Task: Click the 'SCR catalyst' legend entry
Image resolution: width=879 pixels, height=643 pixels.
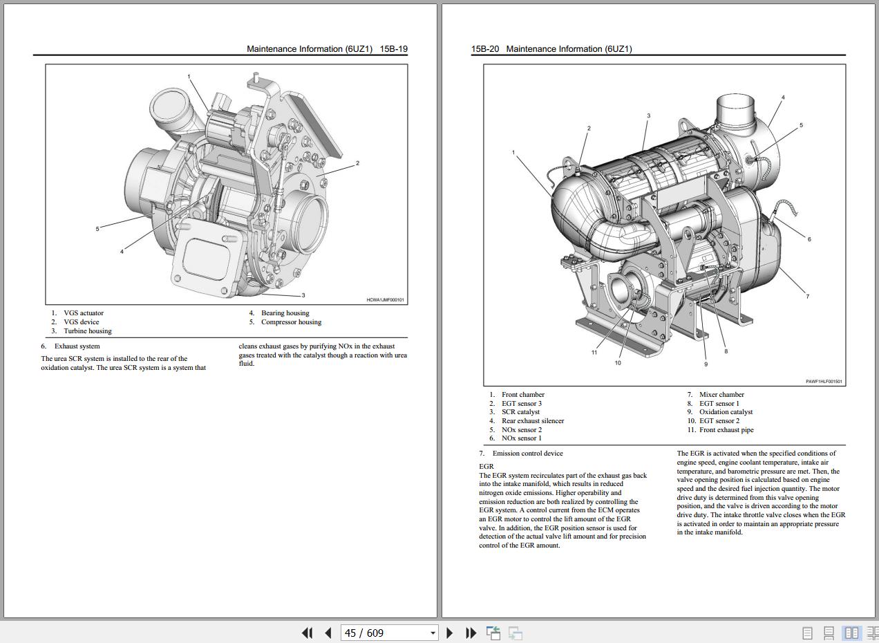Action: click(x=520, y=412)
